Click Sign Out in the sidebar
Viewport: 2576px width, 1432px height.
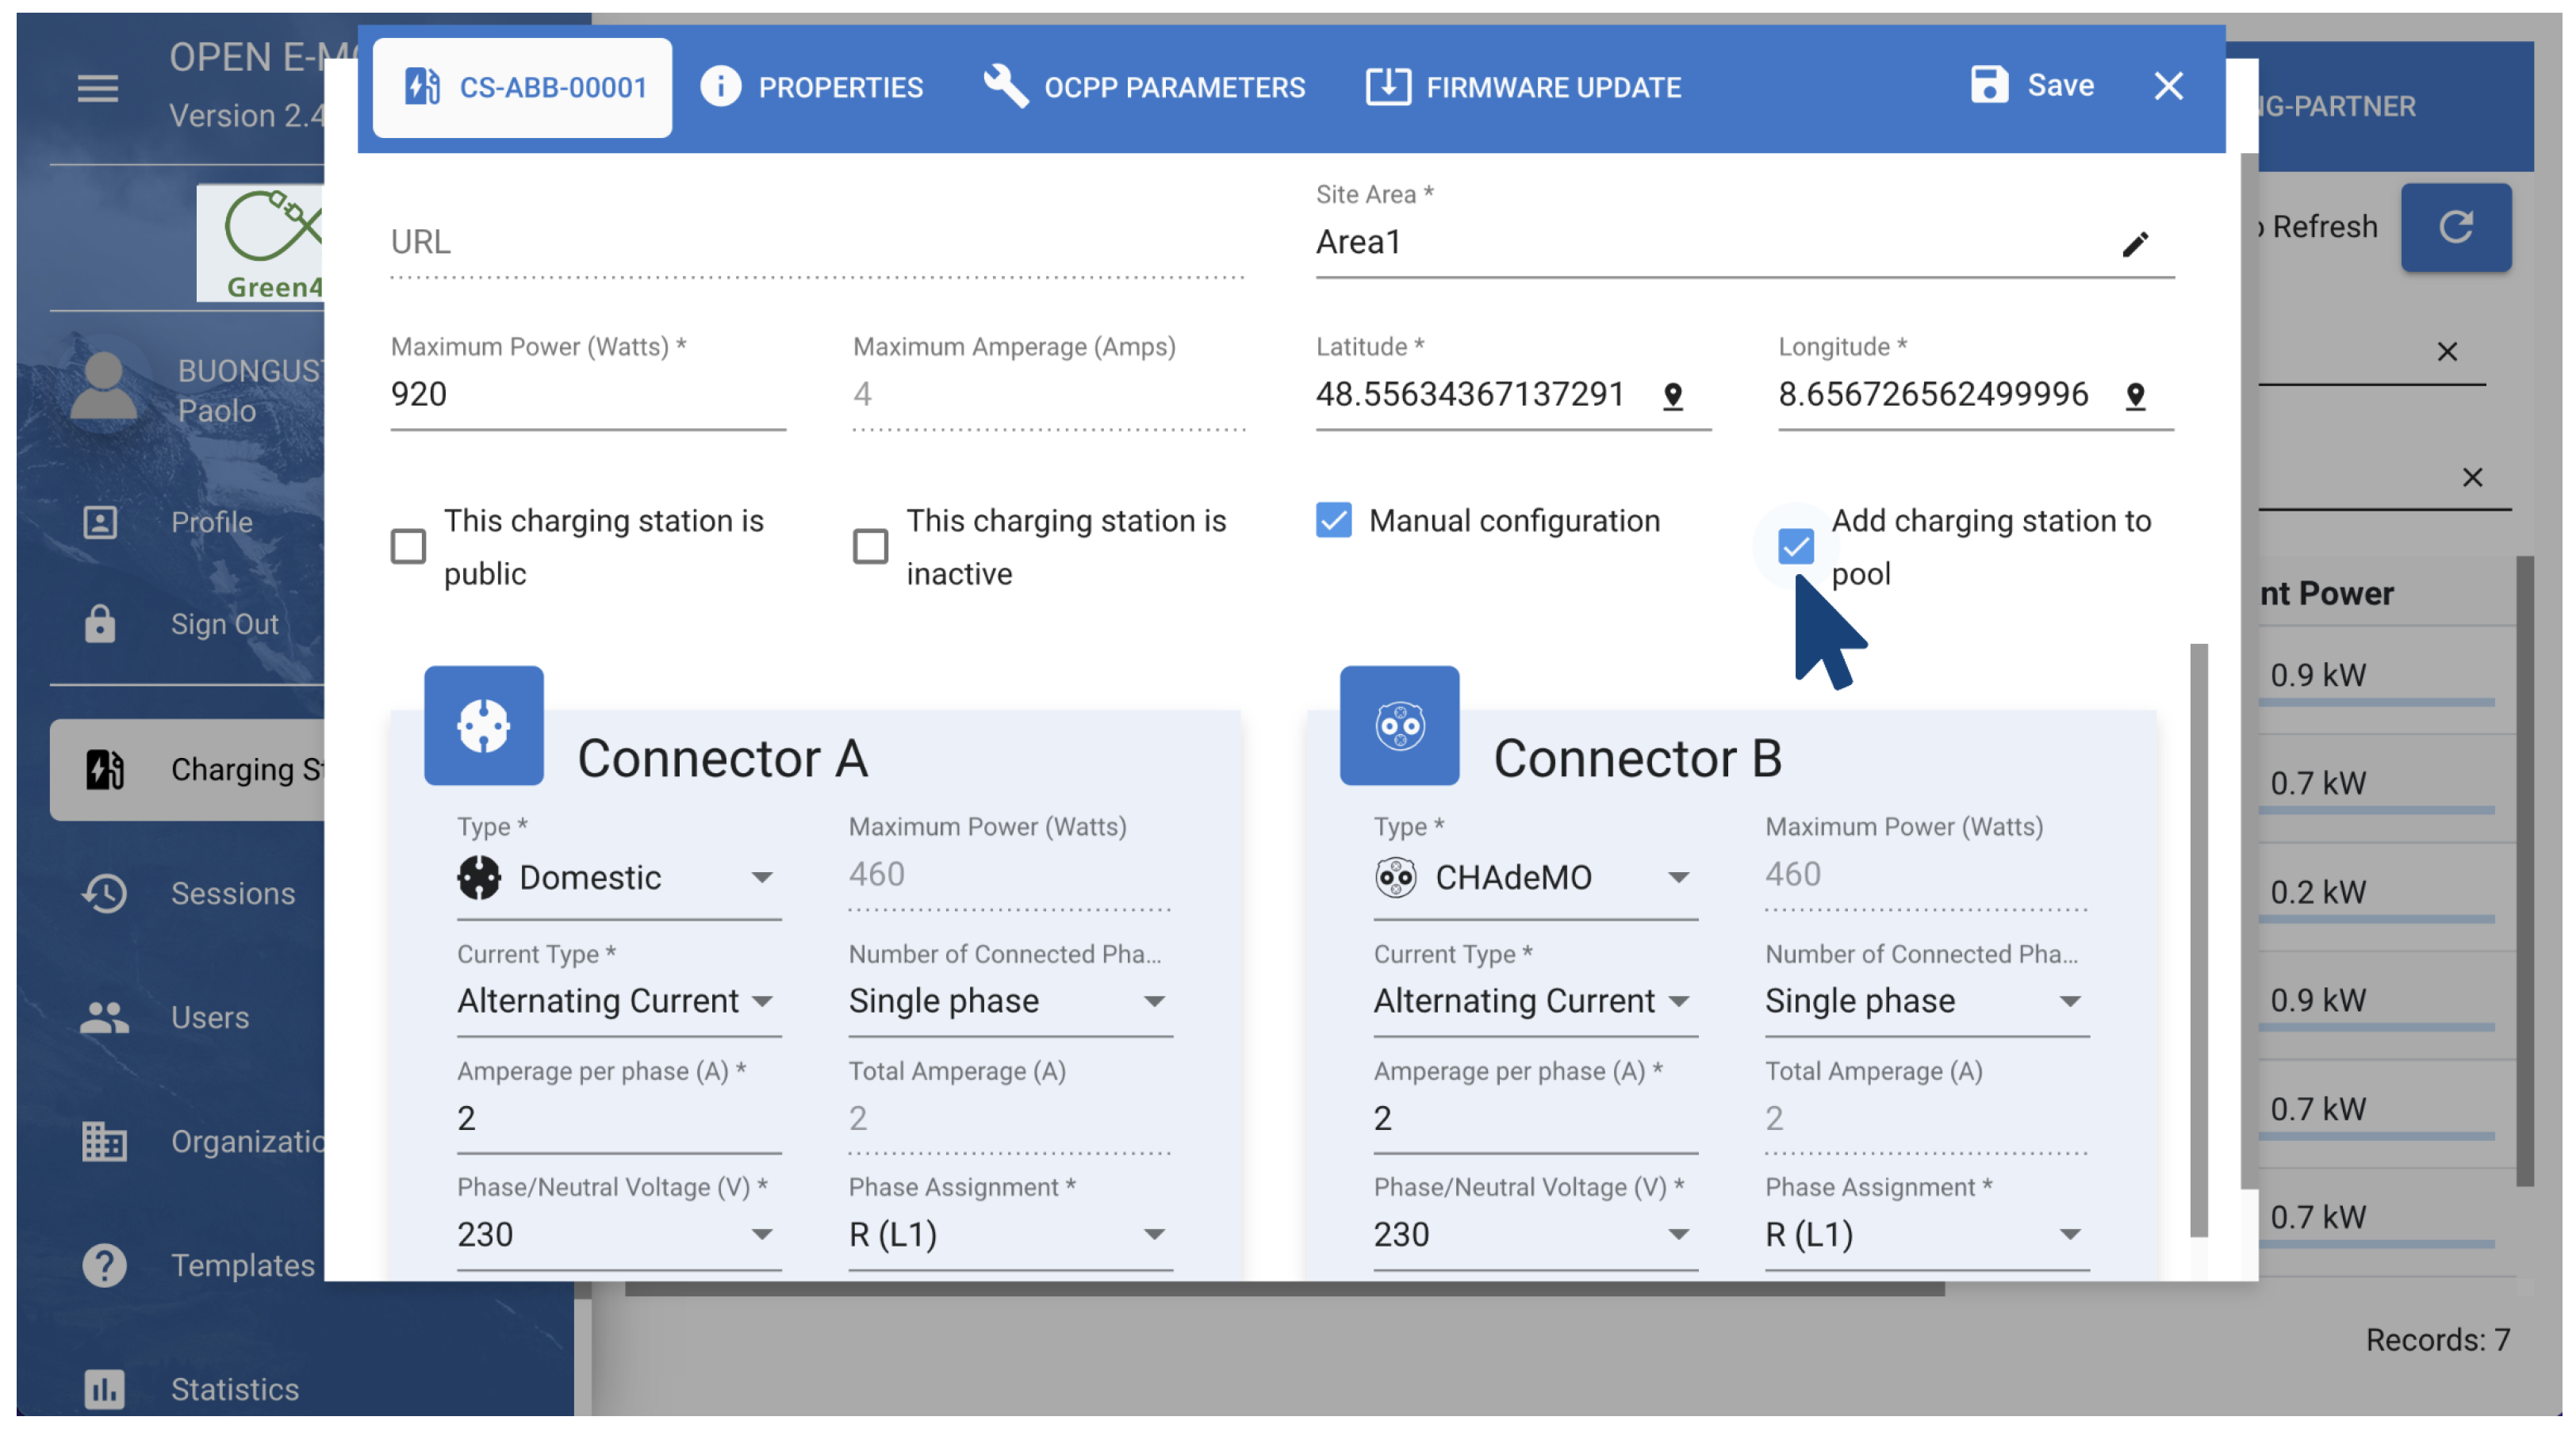224,624
